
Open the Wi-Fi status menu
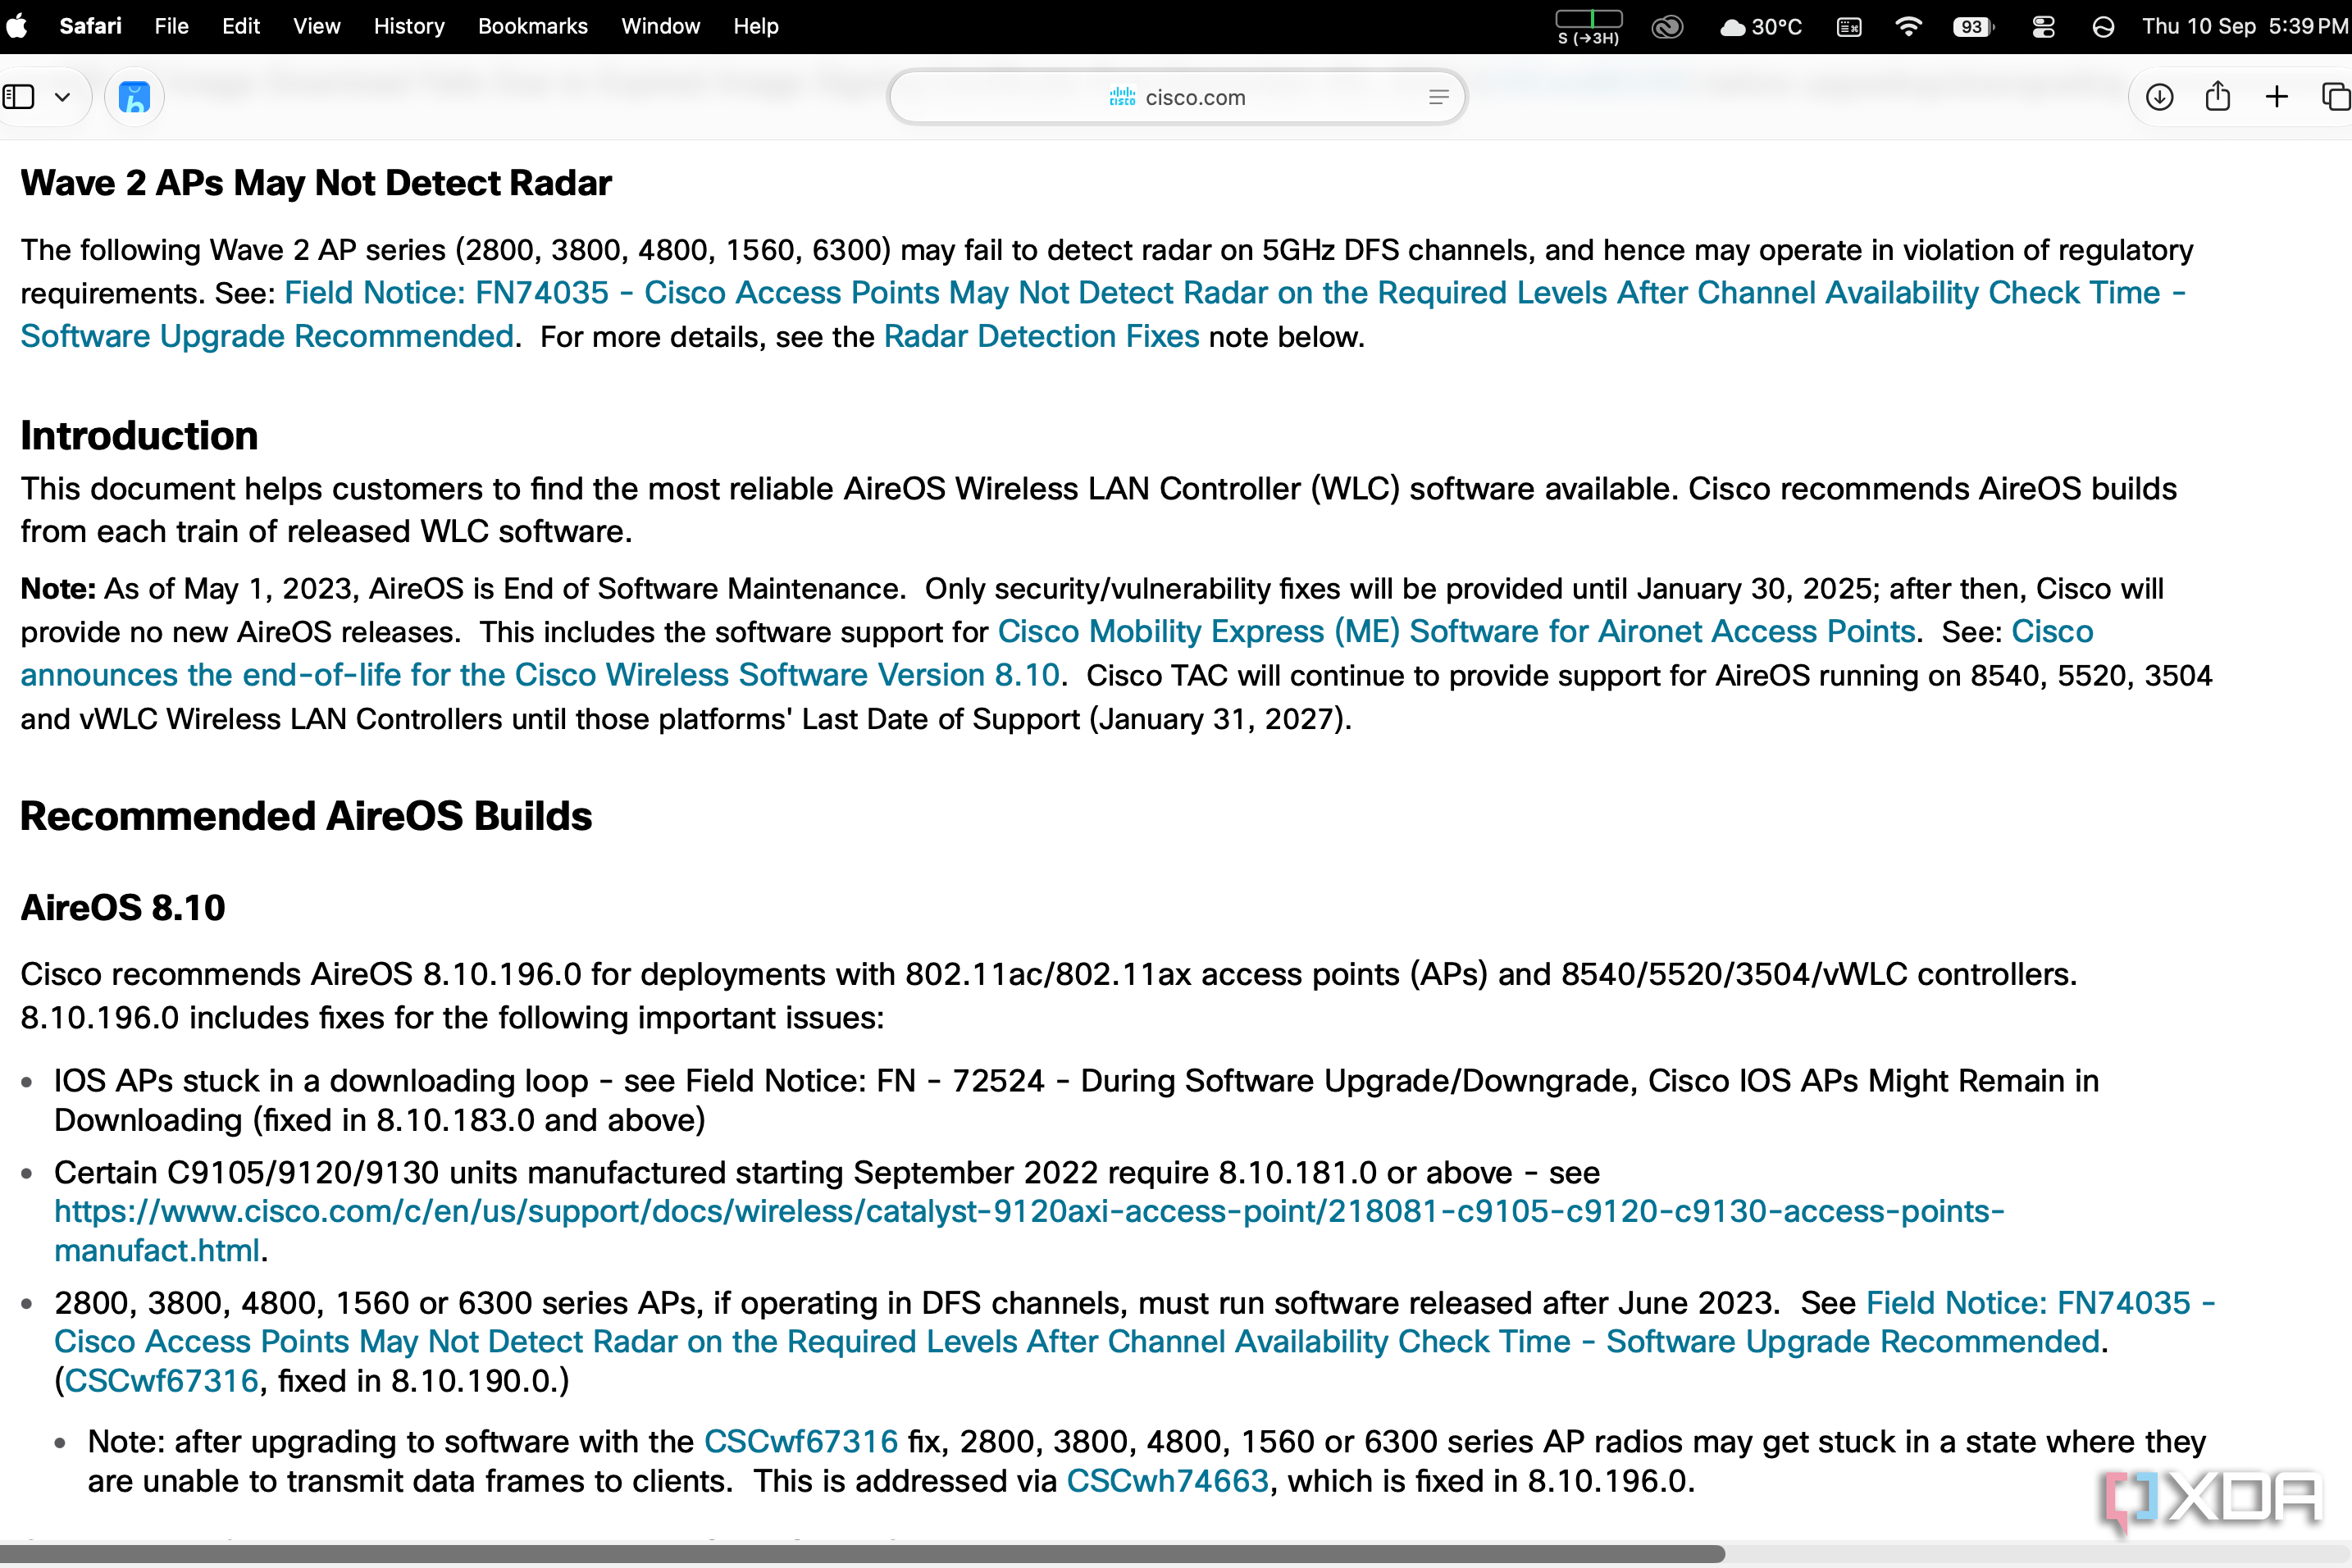(1908, 27)
